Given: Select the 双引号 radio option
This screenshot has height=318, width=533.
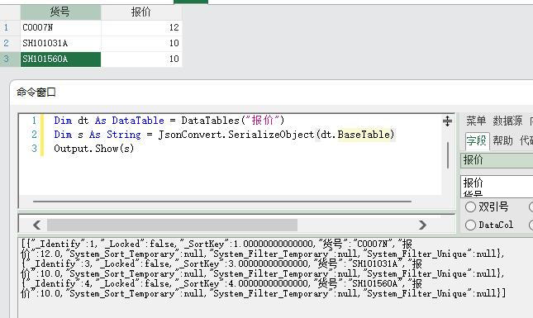Looking at the screenshot, I should pos(470,206).
